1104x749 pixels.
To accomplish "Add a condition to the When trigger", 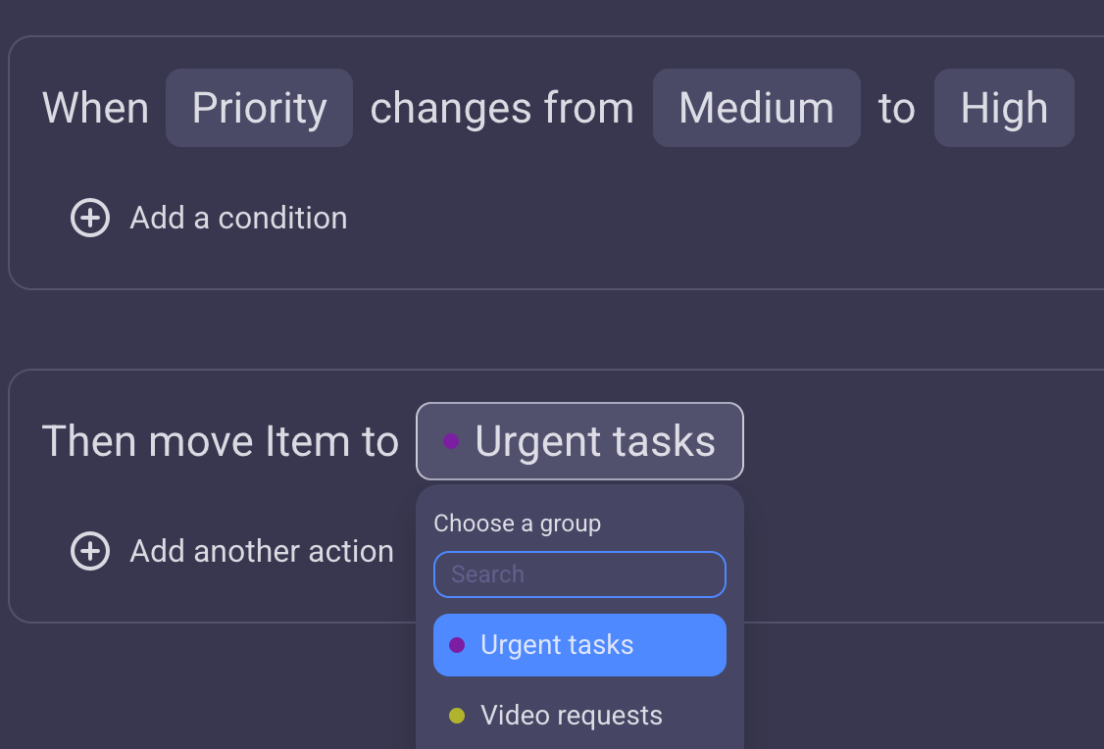I will tap(237, 218).
